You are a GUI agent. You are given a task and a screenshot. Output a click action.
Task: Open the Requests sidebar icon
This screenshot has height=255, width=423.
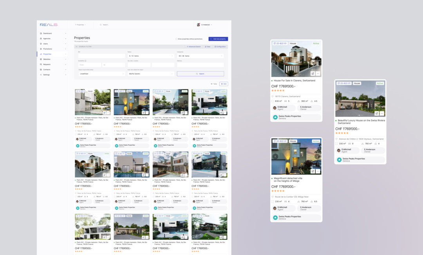pos(41,64)
